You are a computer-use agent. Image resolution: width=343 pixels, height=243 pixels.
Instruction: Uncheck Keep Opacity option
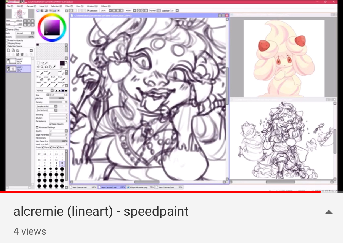51,124
